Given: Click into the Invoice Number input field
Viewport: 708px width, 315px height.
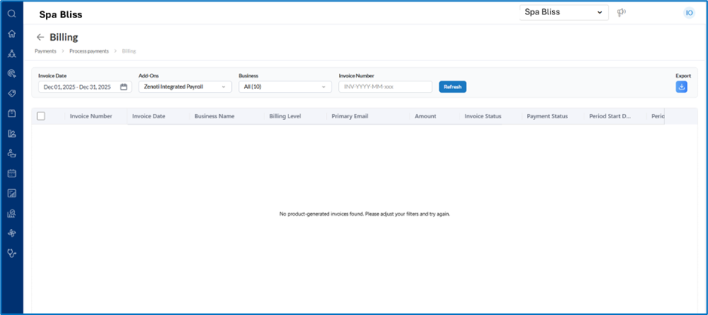Looking at the screenshot, I should [386, 87].
